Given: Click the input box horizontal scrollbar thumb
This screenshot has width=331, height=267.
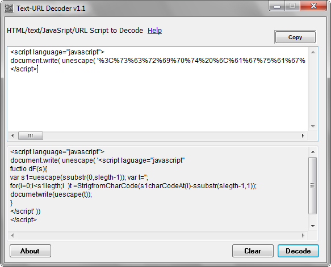Looking at the screenshot, I should pyautogui.click(x=31, y=135).
